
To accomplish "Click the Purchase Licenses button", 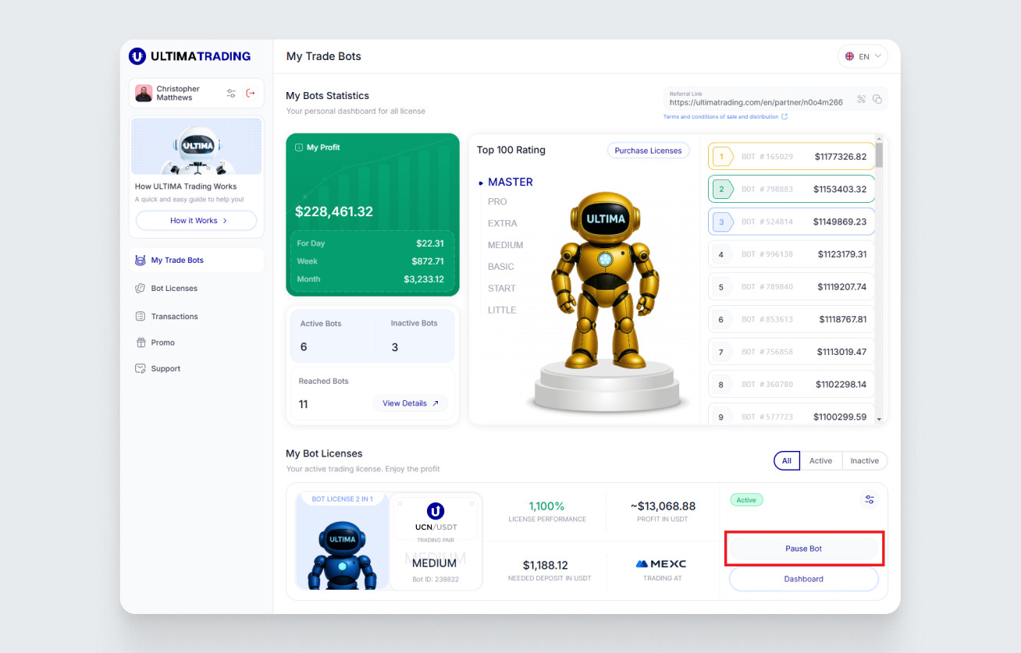I will click(x=648, y=151).
